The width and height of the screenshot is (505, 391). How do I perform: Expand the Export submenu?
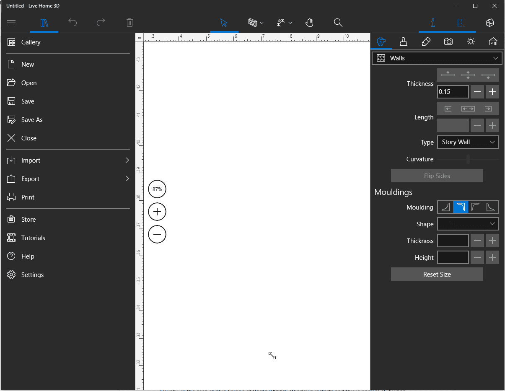coord(68,179)
